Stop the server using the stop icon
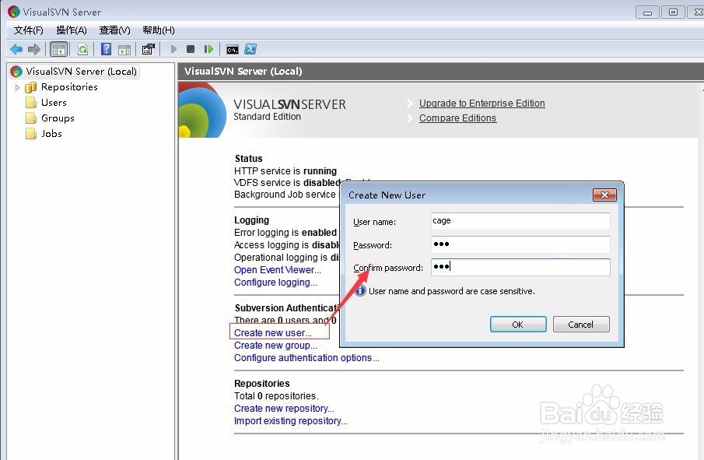The image size is (704, 460). point(190,48)
